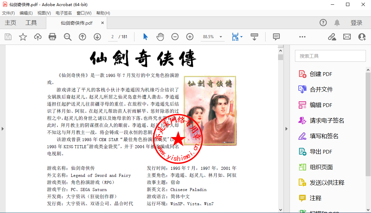Click the document scrollbar down arrow
This screenshot has width=371, height=213.
281,210
